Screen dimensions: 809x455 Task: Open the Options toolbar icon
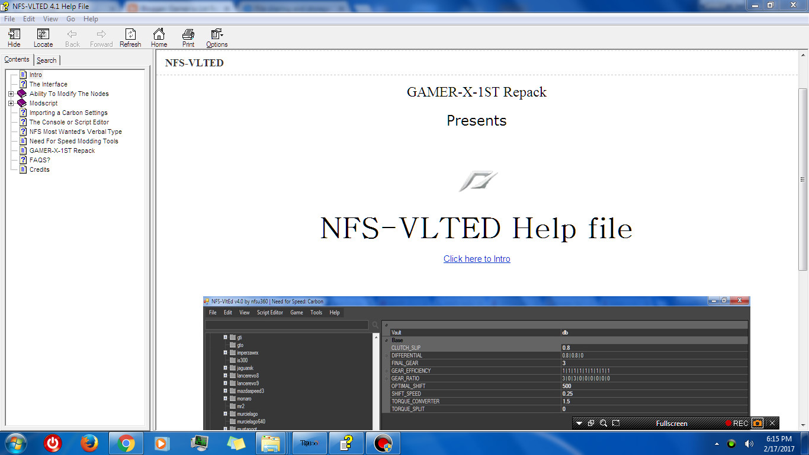tap(216, 37)
